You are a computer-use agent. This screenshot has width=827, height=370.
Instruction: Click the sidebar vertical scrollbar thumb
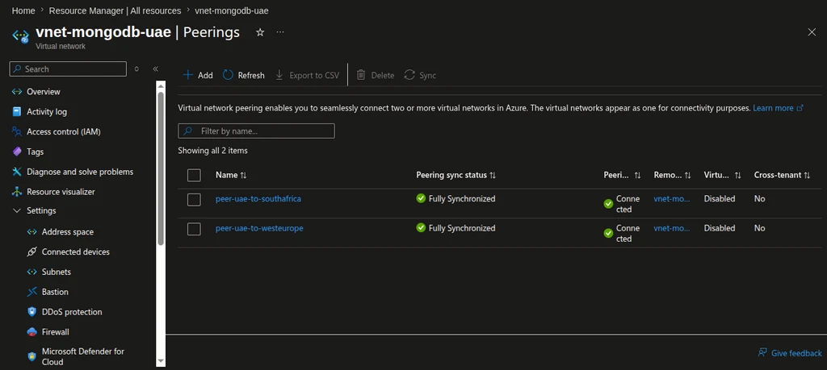click(162, 168)
